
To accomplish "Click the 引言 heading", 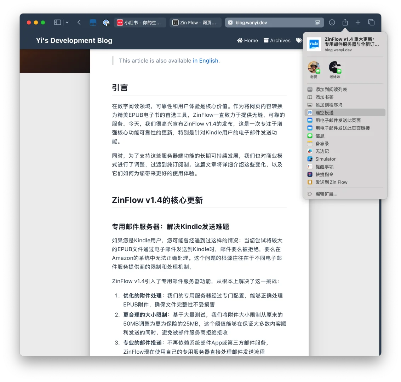I will point(120,88).
